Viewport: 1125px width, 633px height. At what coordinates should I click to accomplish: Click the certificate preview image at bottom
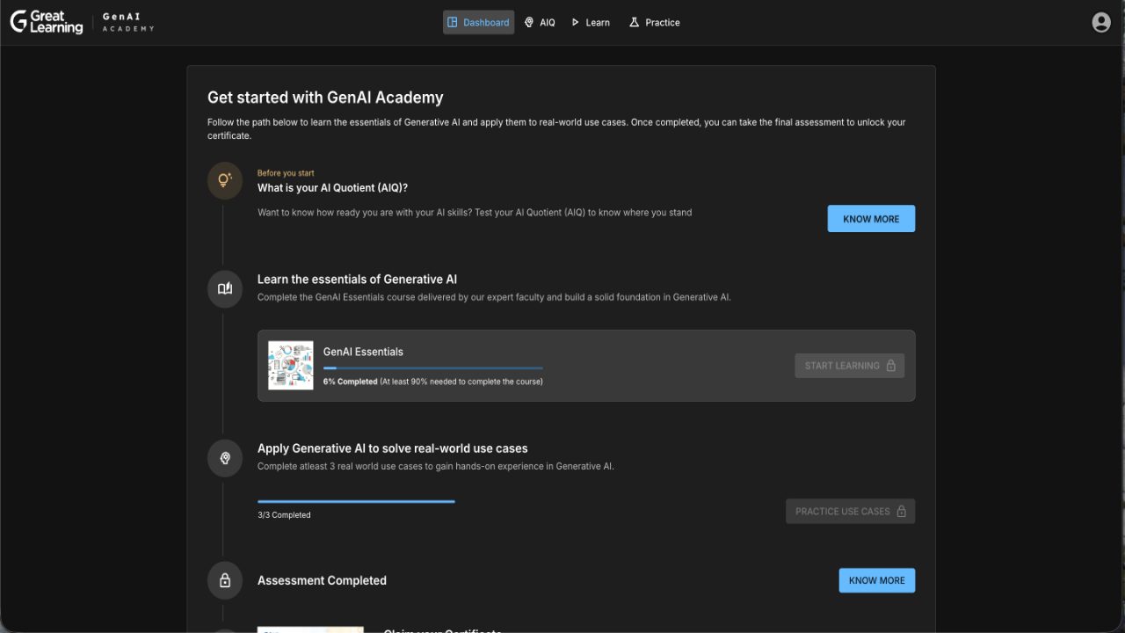(x=310, y=629)
